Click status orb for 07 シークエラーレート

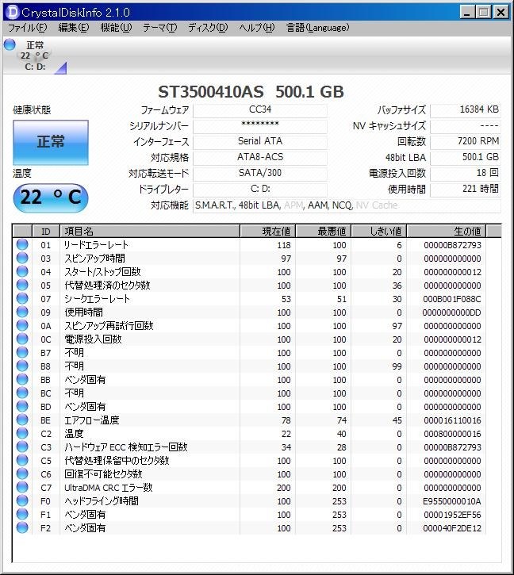(x=22, y=298)
